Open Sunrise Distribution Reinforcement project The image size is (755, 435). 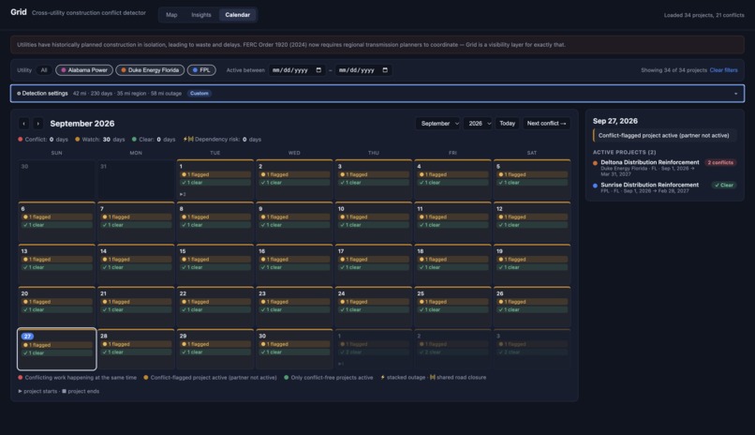point(649,185)
